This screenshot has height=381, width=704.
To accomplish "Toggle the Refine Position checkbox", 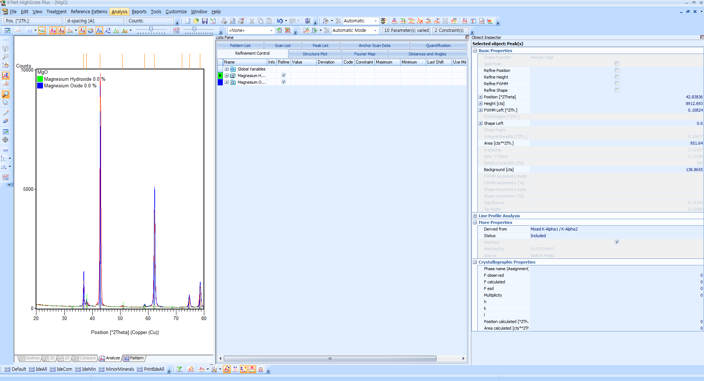I will tap(617, 70).
